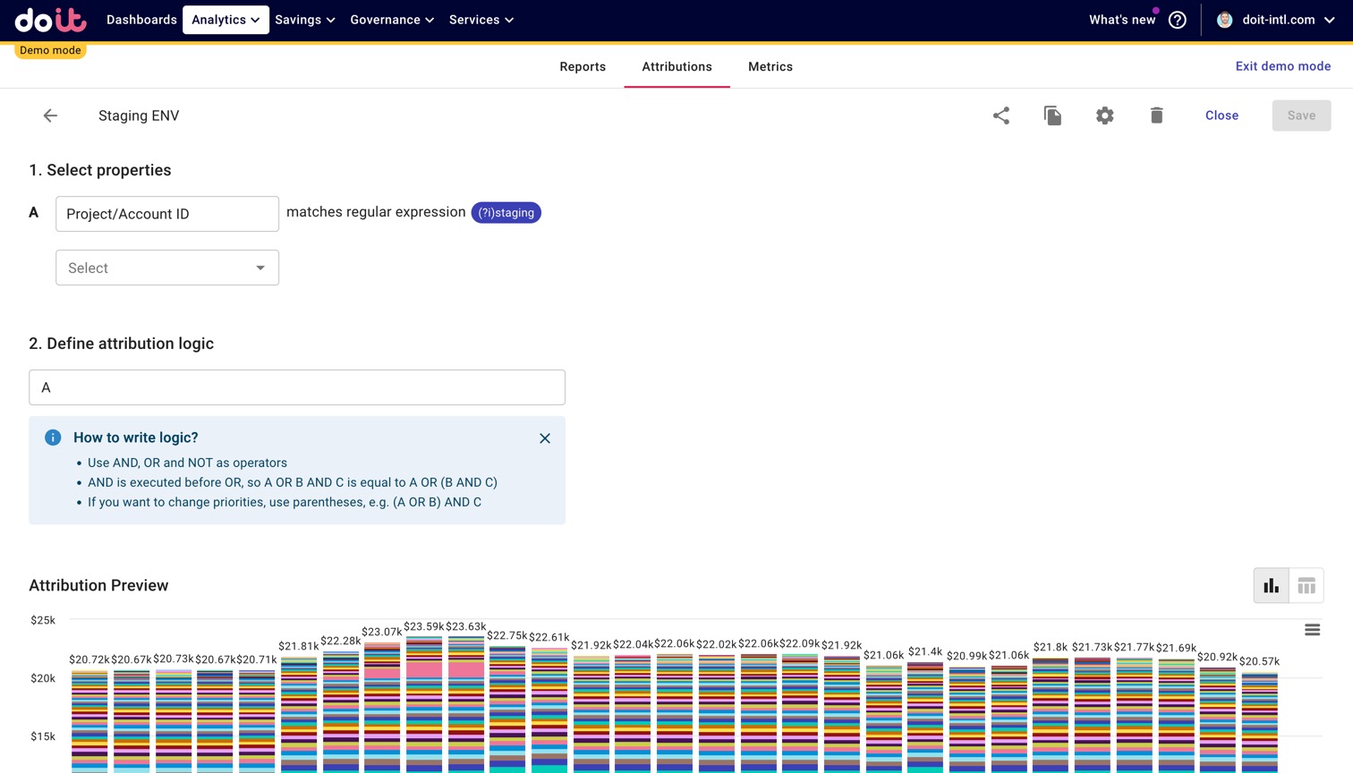The image size is (1353, 773).
Task: Click the DoiT logo
Action: point(50,20)
